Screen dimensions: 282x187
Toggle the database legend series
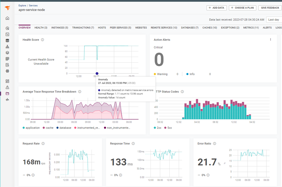(x=64, y=128)
